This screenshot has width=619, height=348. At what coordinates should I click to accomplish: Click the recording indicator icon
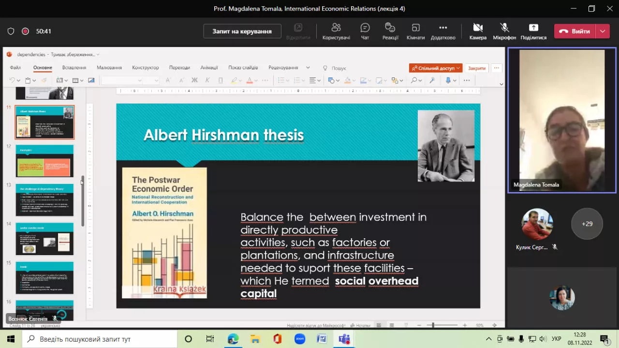pos(25,31)
